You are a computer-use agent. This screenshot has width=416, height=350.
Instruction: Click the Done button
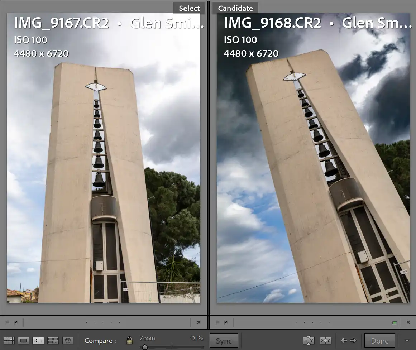[x=379, y=341]
